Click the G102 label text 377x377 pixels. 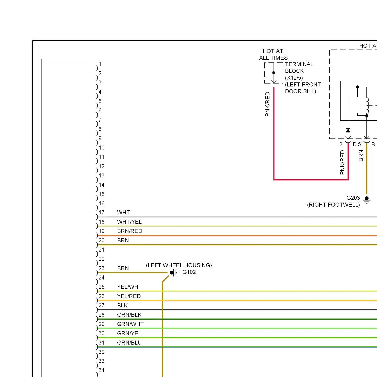click(189, 272)
